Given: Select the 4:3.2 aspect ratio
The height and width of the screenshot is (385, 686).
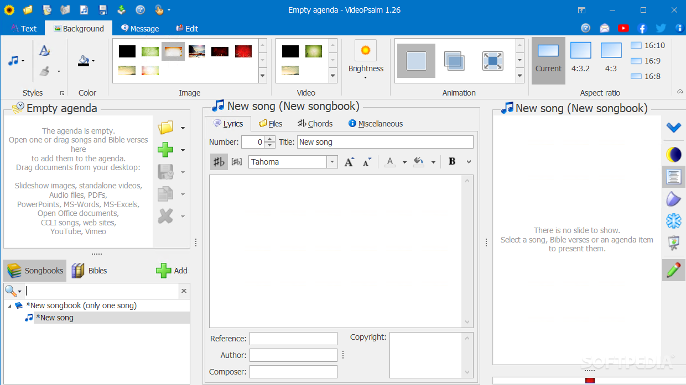Looking at the screenshot, I should pos(581,58).
